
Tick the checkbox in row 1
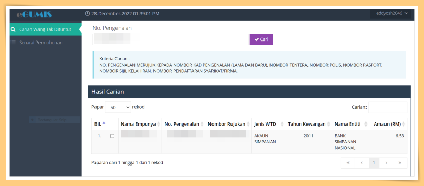[112, 136]
